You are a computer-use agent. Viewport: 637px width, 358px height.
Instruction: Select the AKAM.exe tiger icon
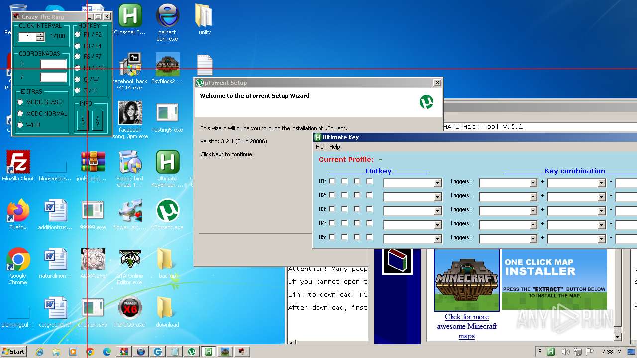point(93,264)
